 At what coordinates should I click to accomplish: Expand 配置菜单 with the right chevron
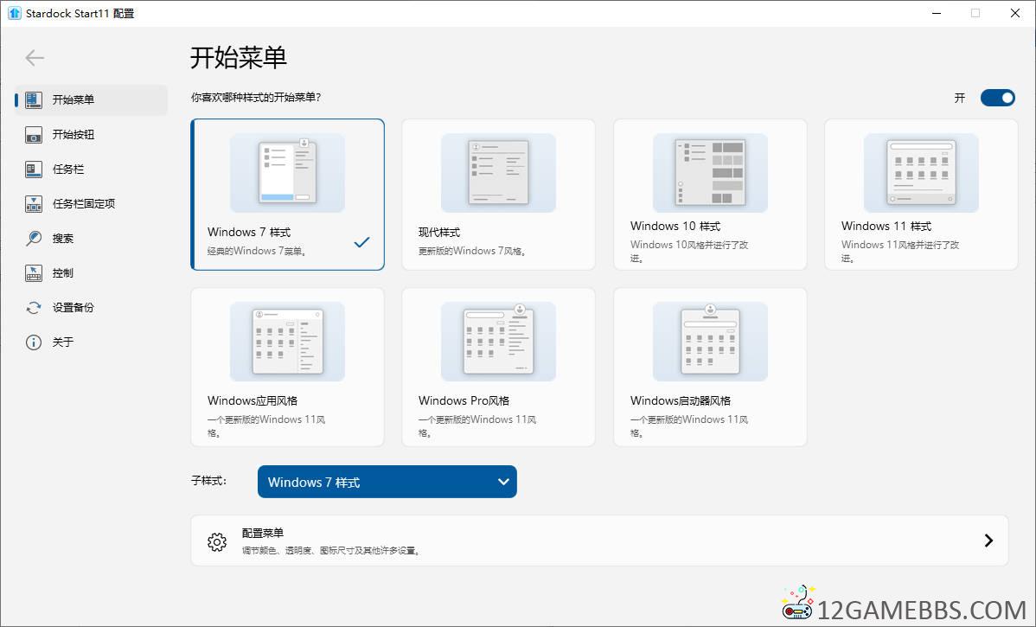pyautogui.click(x=988, y=541)
